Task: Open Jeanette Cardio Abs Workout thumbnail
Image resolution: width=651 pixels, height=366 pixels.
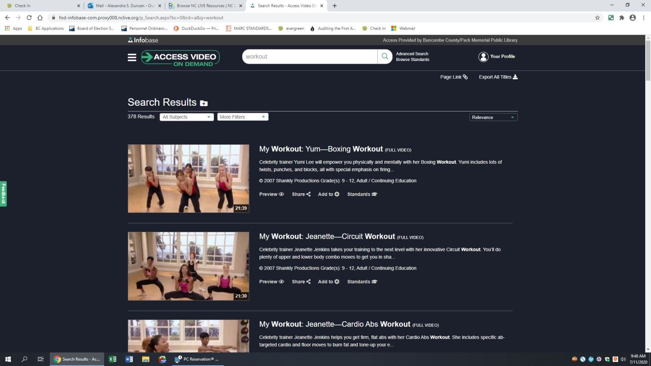Action: point(188,336)
